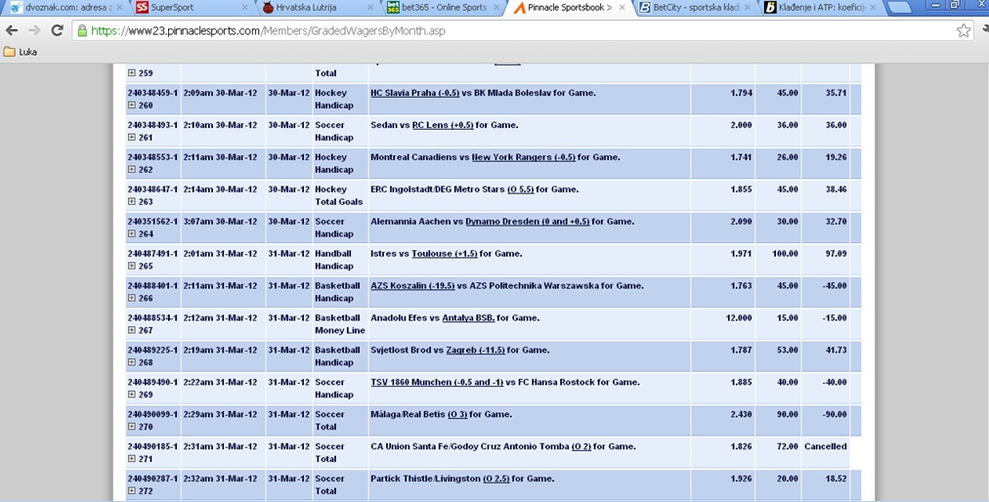Viewport: 989px width, 502px height.
Task: Expand wager row 271 details
Action: click(132, 458)
